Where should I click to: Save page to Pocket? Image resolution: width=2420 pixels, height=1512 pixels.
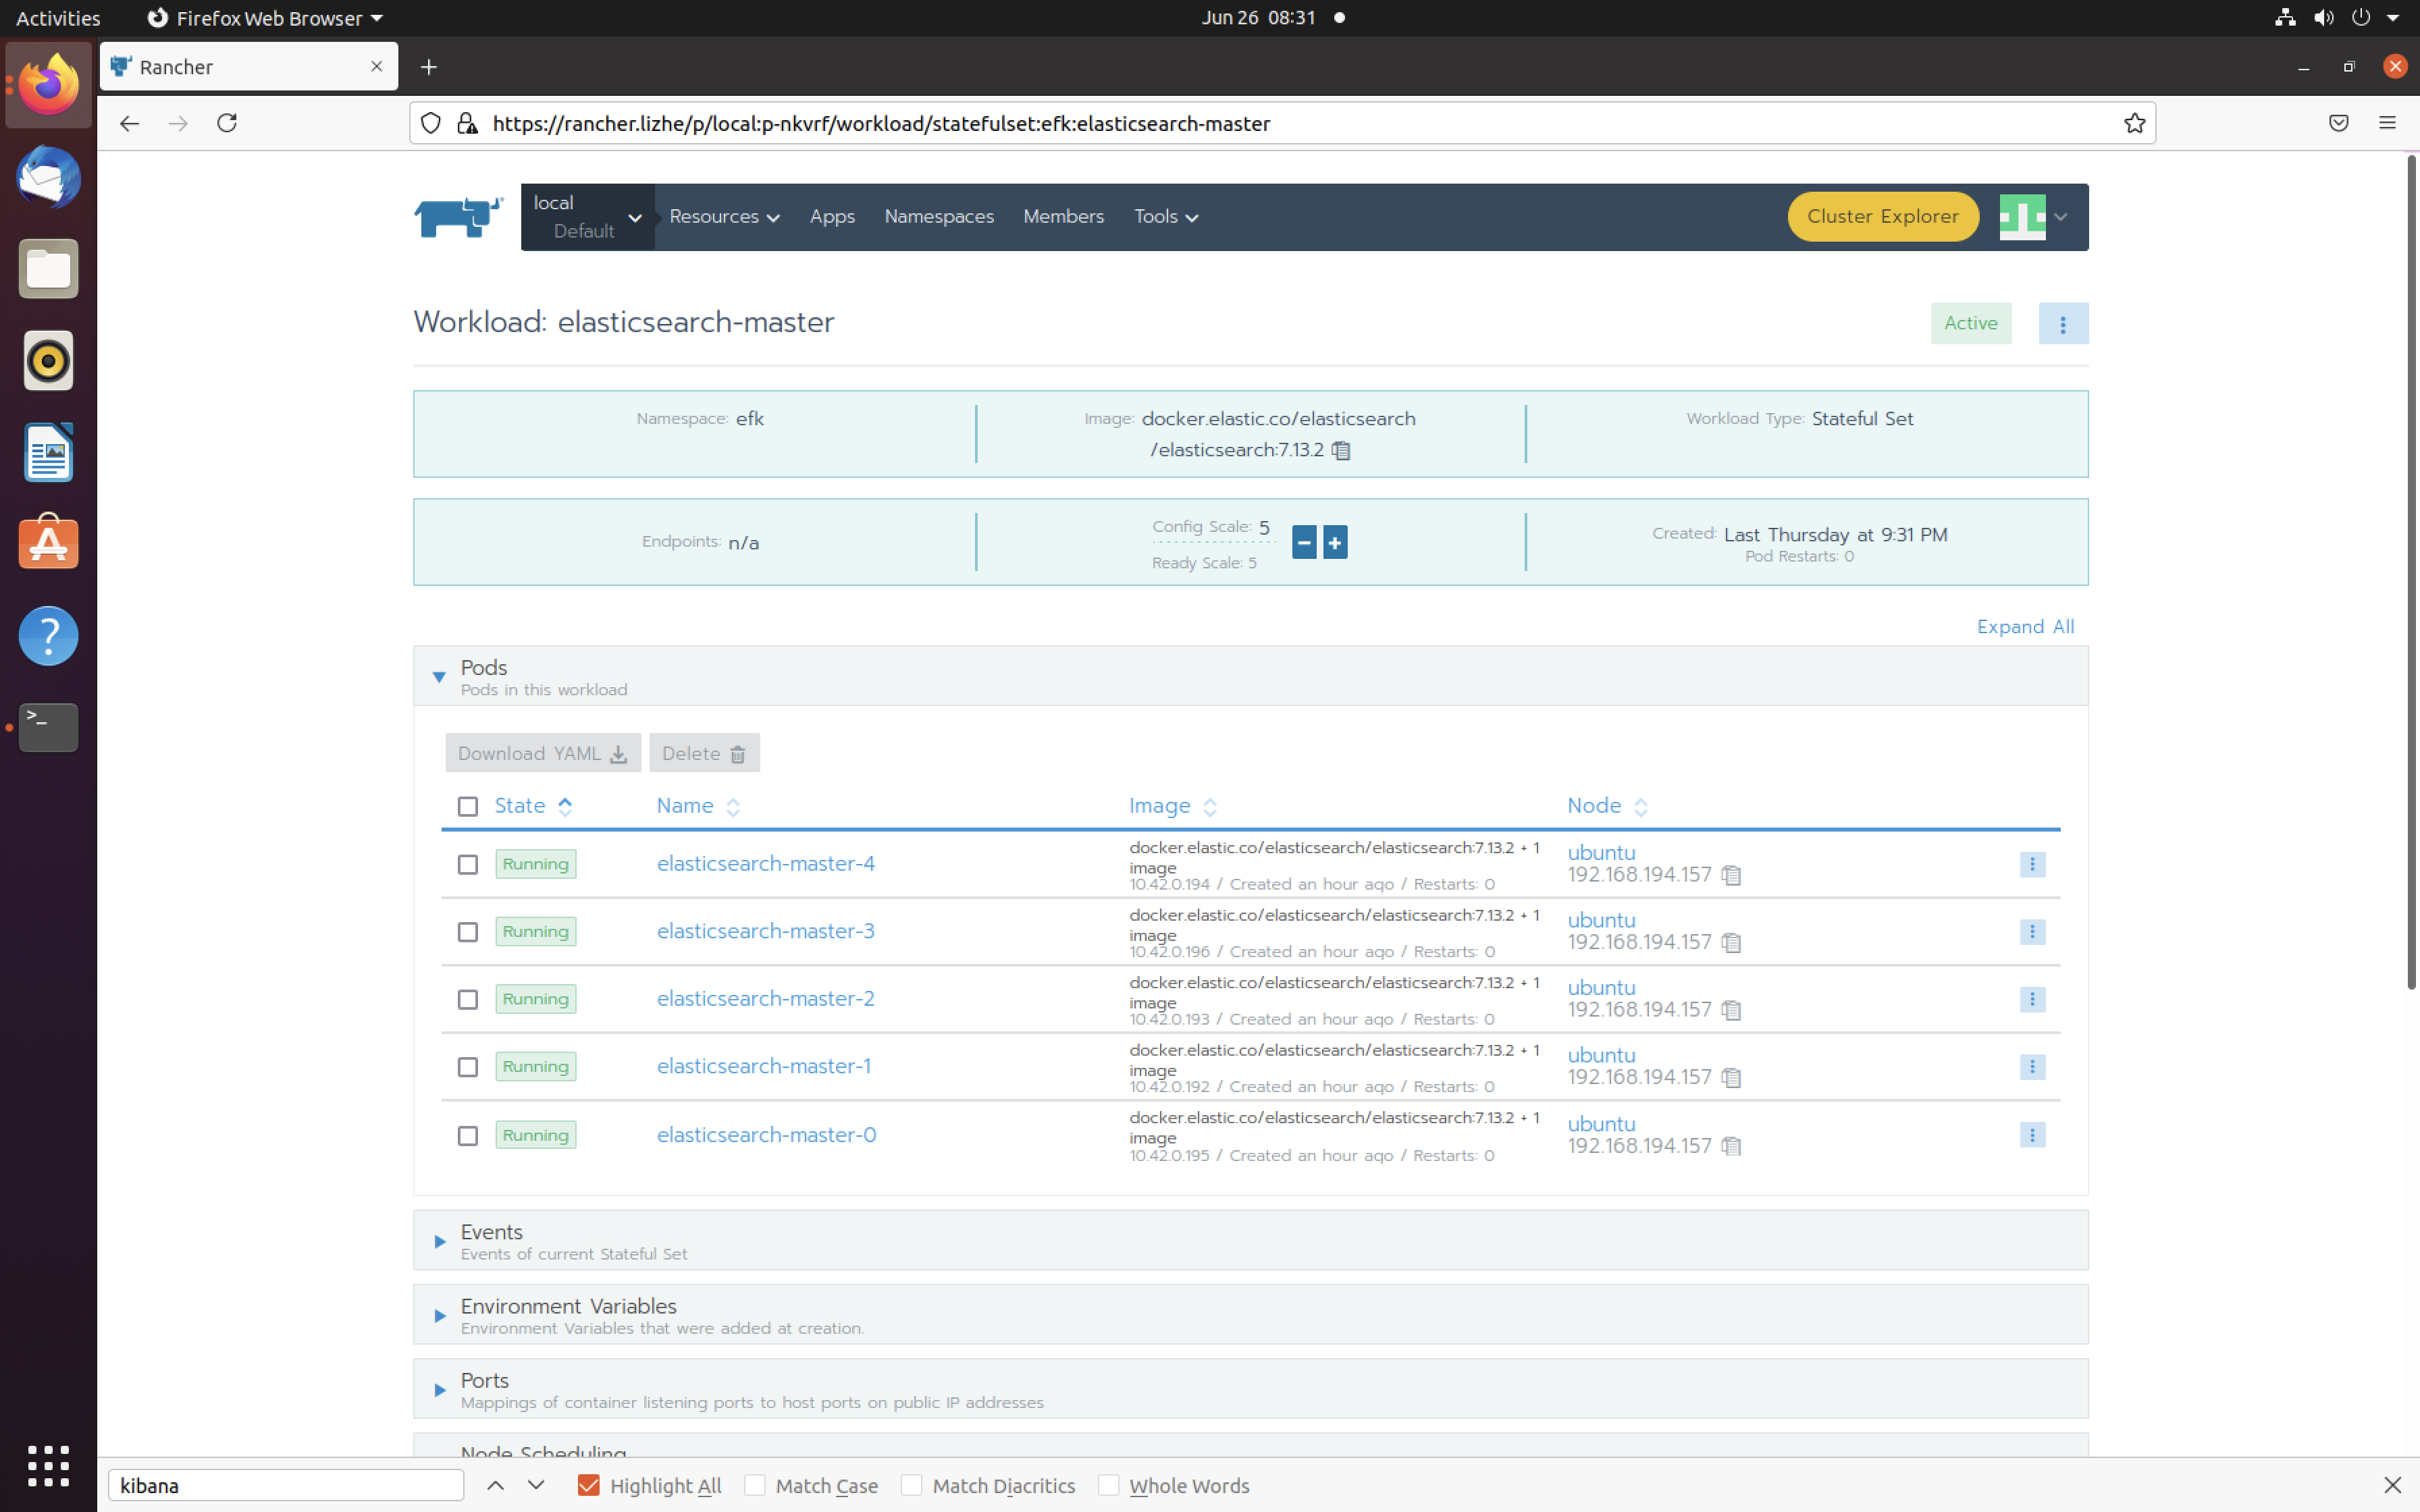click(2338, 123)
